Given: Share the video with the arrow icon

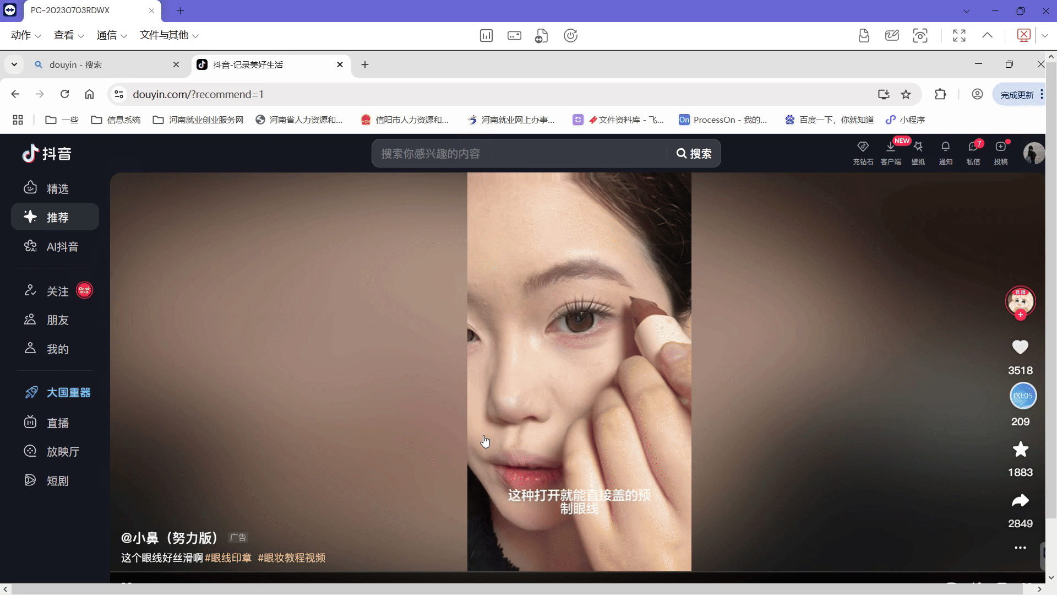Looking at the screenshot, I should point(1020,501).
